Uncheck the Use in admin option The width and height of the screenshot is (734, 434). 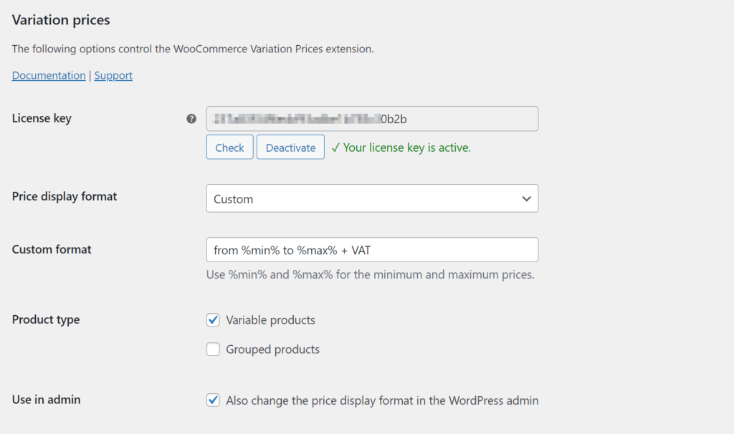(213, 400)
